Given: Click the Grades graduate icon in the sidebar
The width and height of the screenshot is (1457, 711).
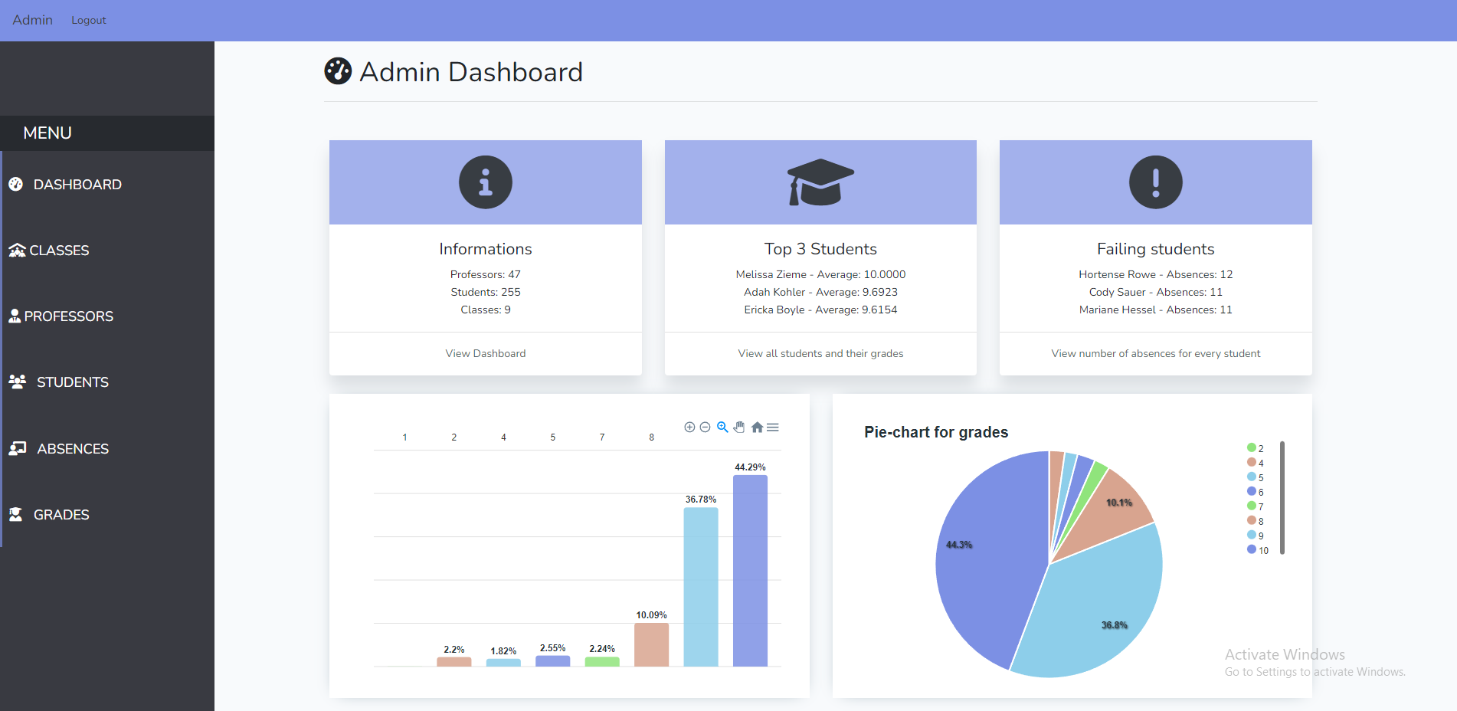Looking at the screenshot, I should pos(16,514).
